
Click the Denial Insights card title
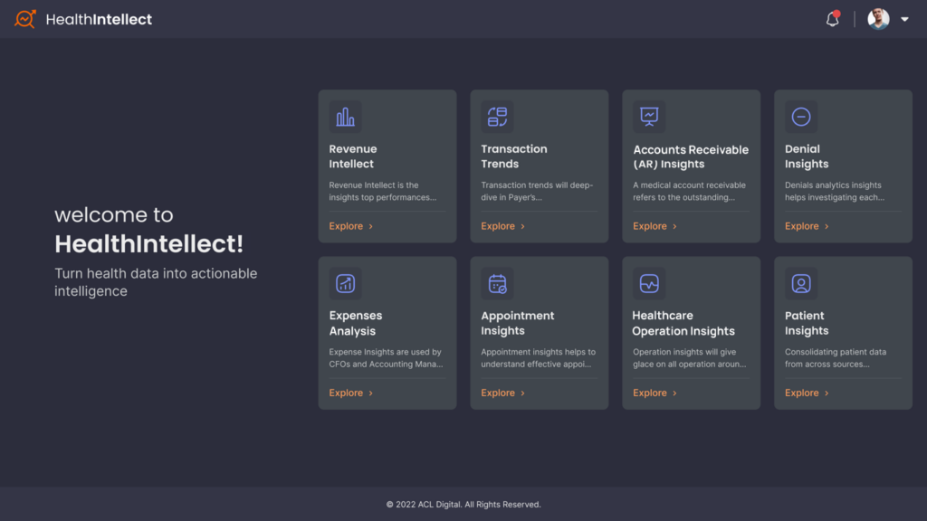[x=807, y=156]
